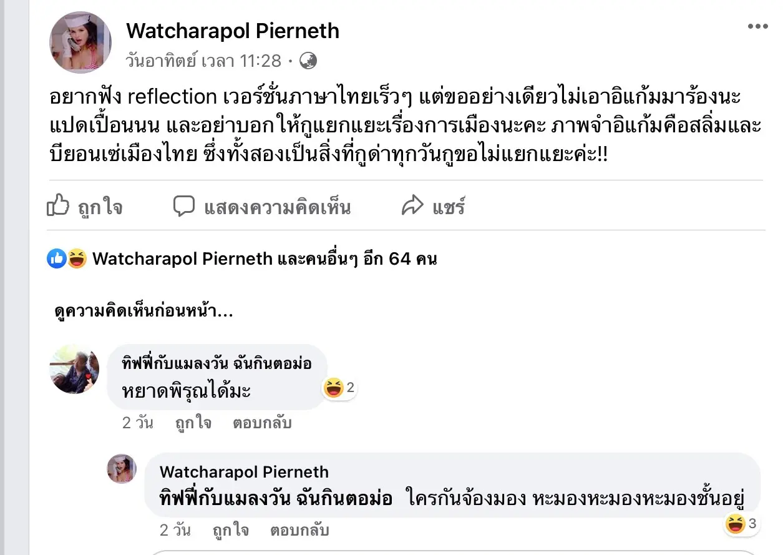Open Watcharapol Pierneth's profile from post header
This screenshot has height=555, width=783.
click(x=233, y=31)
